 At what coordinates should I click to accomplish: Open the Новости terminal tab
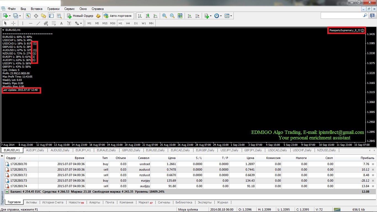coord(76,202)
